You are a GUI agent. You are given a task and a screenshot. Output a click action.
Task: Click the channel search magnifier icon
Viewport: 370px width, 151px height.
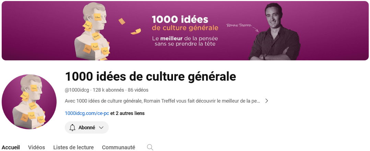(150, 147)
